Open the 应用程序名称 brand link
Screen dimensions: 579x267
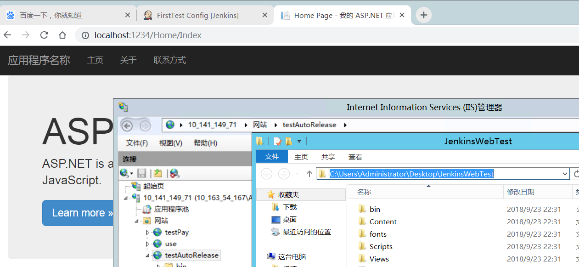39,60
